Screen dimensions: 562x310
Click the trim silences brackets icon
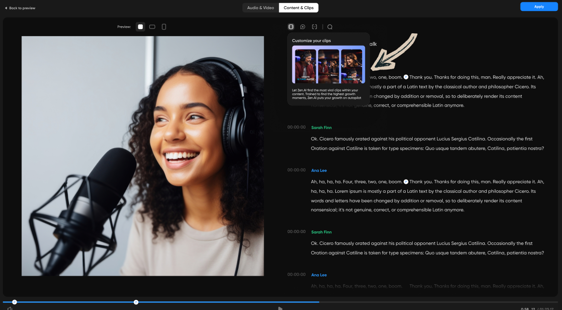coord(314,27)
